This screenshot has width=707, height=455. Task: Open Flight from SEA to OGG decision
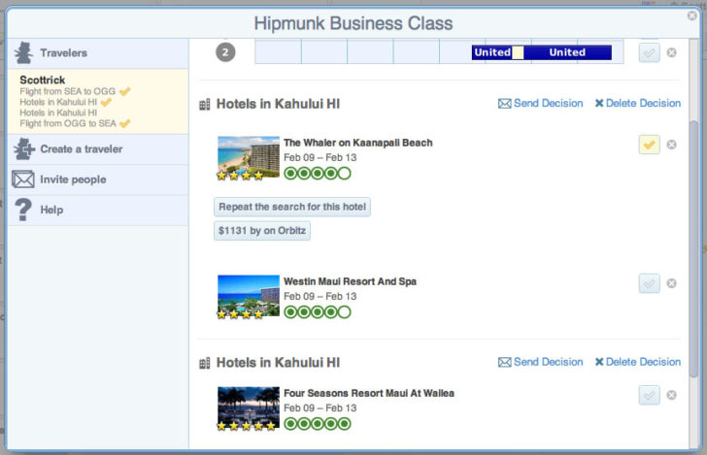68,91
